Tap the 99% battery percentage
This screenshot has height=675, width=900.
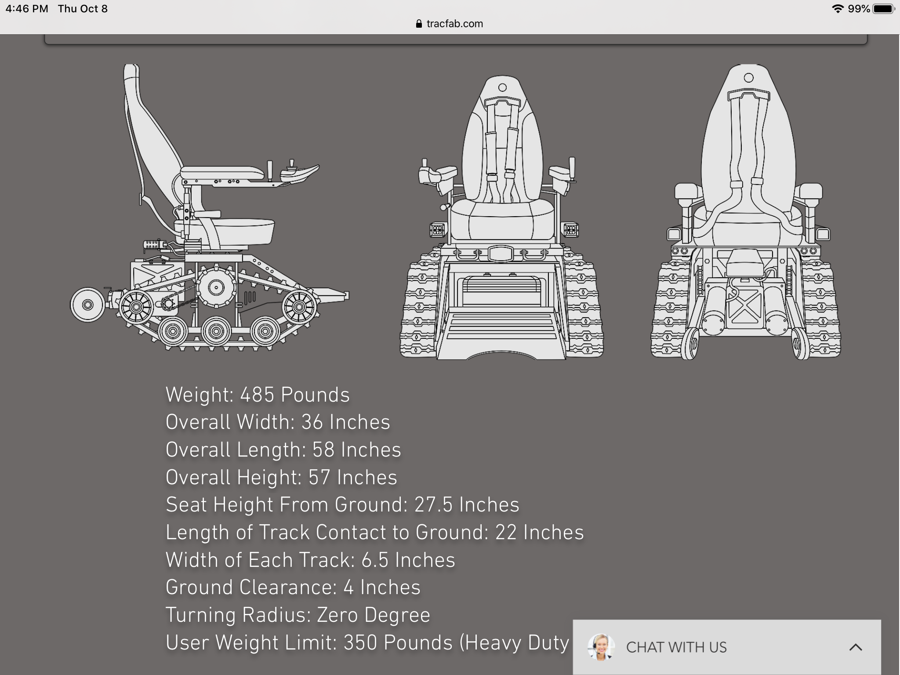[x=859, y=9]
